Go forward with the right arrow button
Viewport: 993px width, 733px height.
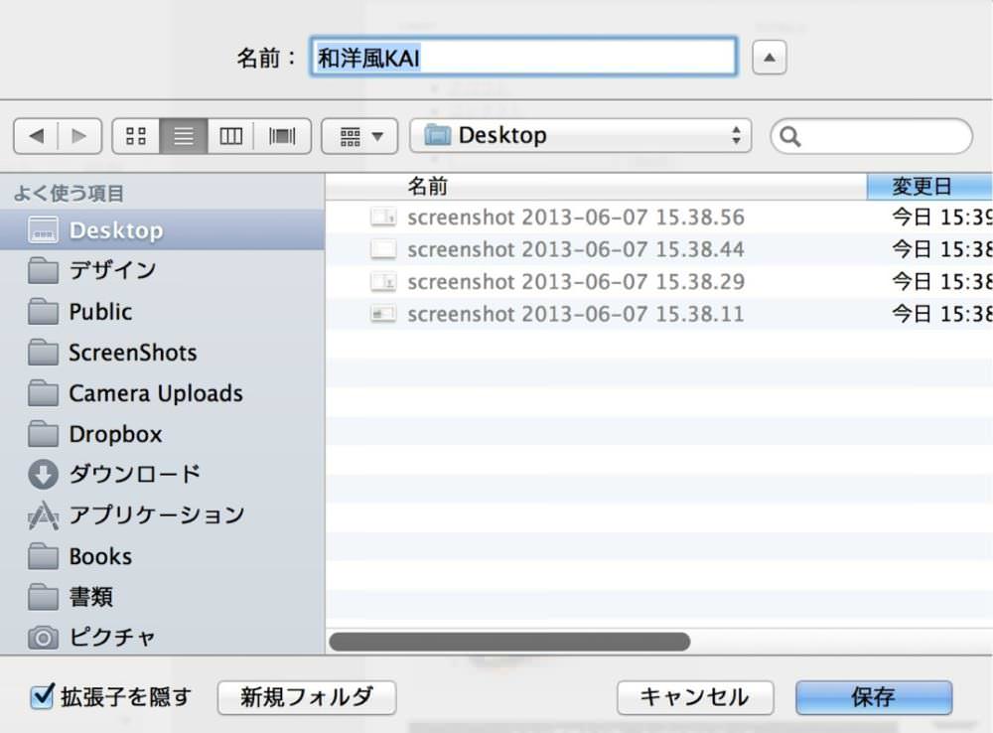pos(79,136)
